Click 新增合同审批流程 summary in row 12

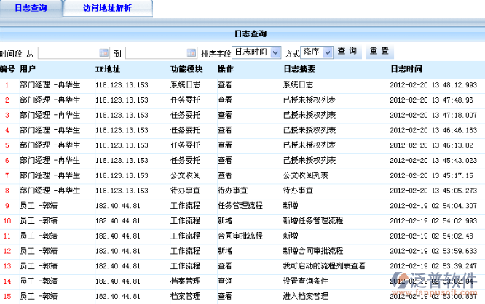(x=312, y=251)
